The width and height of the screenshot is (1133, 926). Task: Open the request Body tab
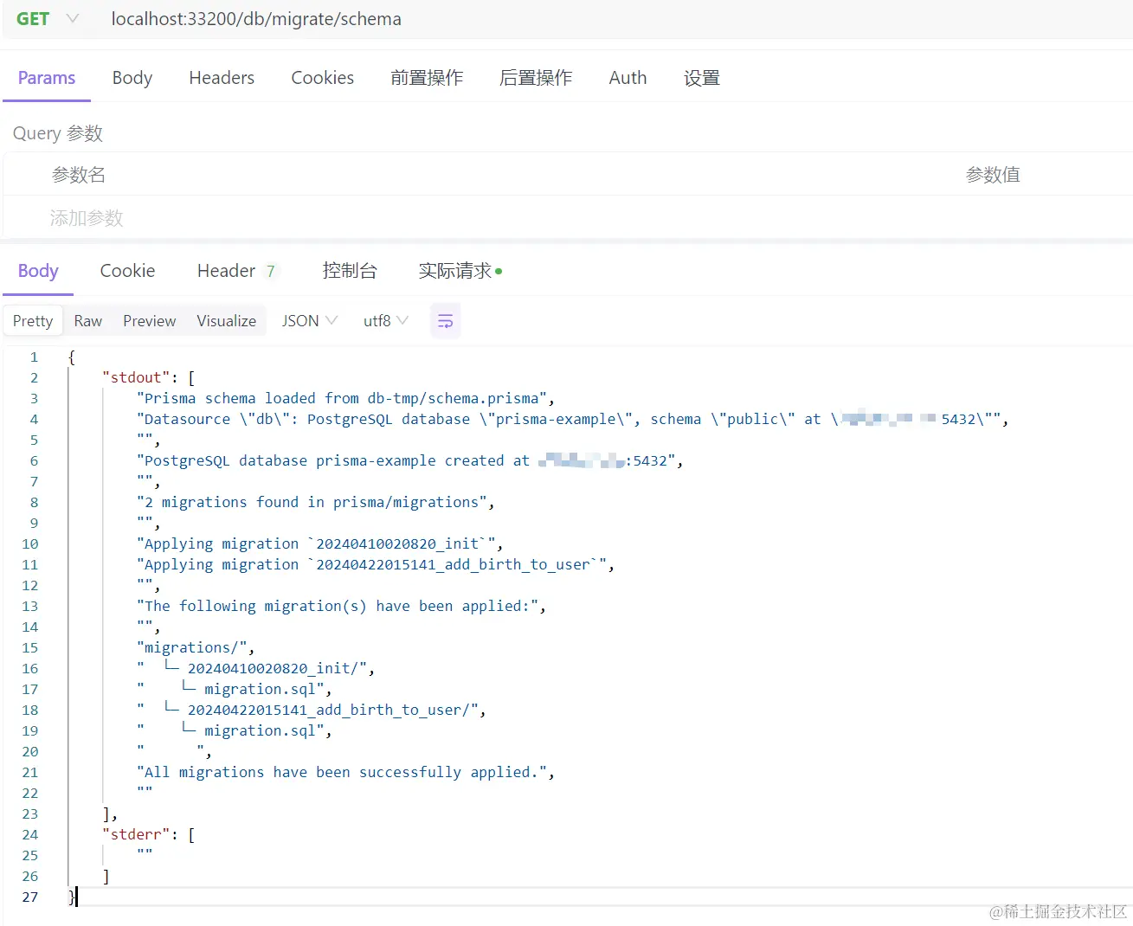[x=132, y=78]
